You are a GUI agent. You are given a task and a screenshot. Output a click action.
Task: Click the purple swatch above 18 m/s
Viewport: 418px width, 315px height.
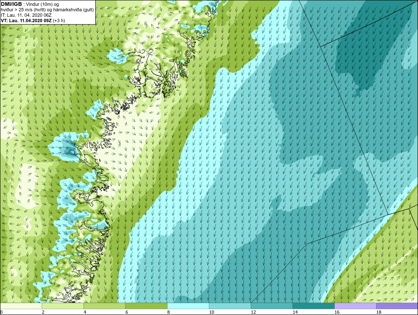(x=397, y=306)
